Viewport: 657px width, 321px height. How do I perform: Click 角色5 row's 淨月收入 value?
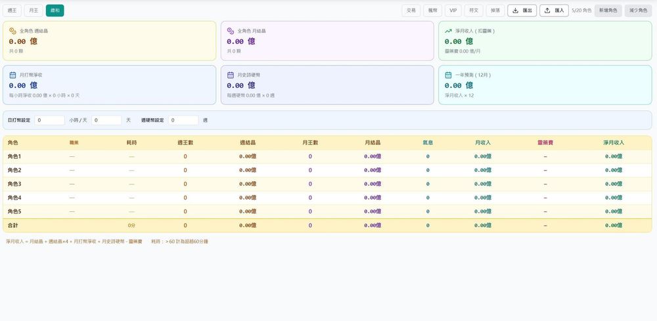click(614, 211)
